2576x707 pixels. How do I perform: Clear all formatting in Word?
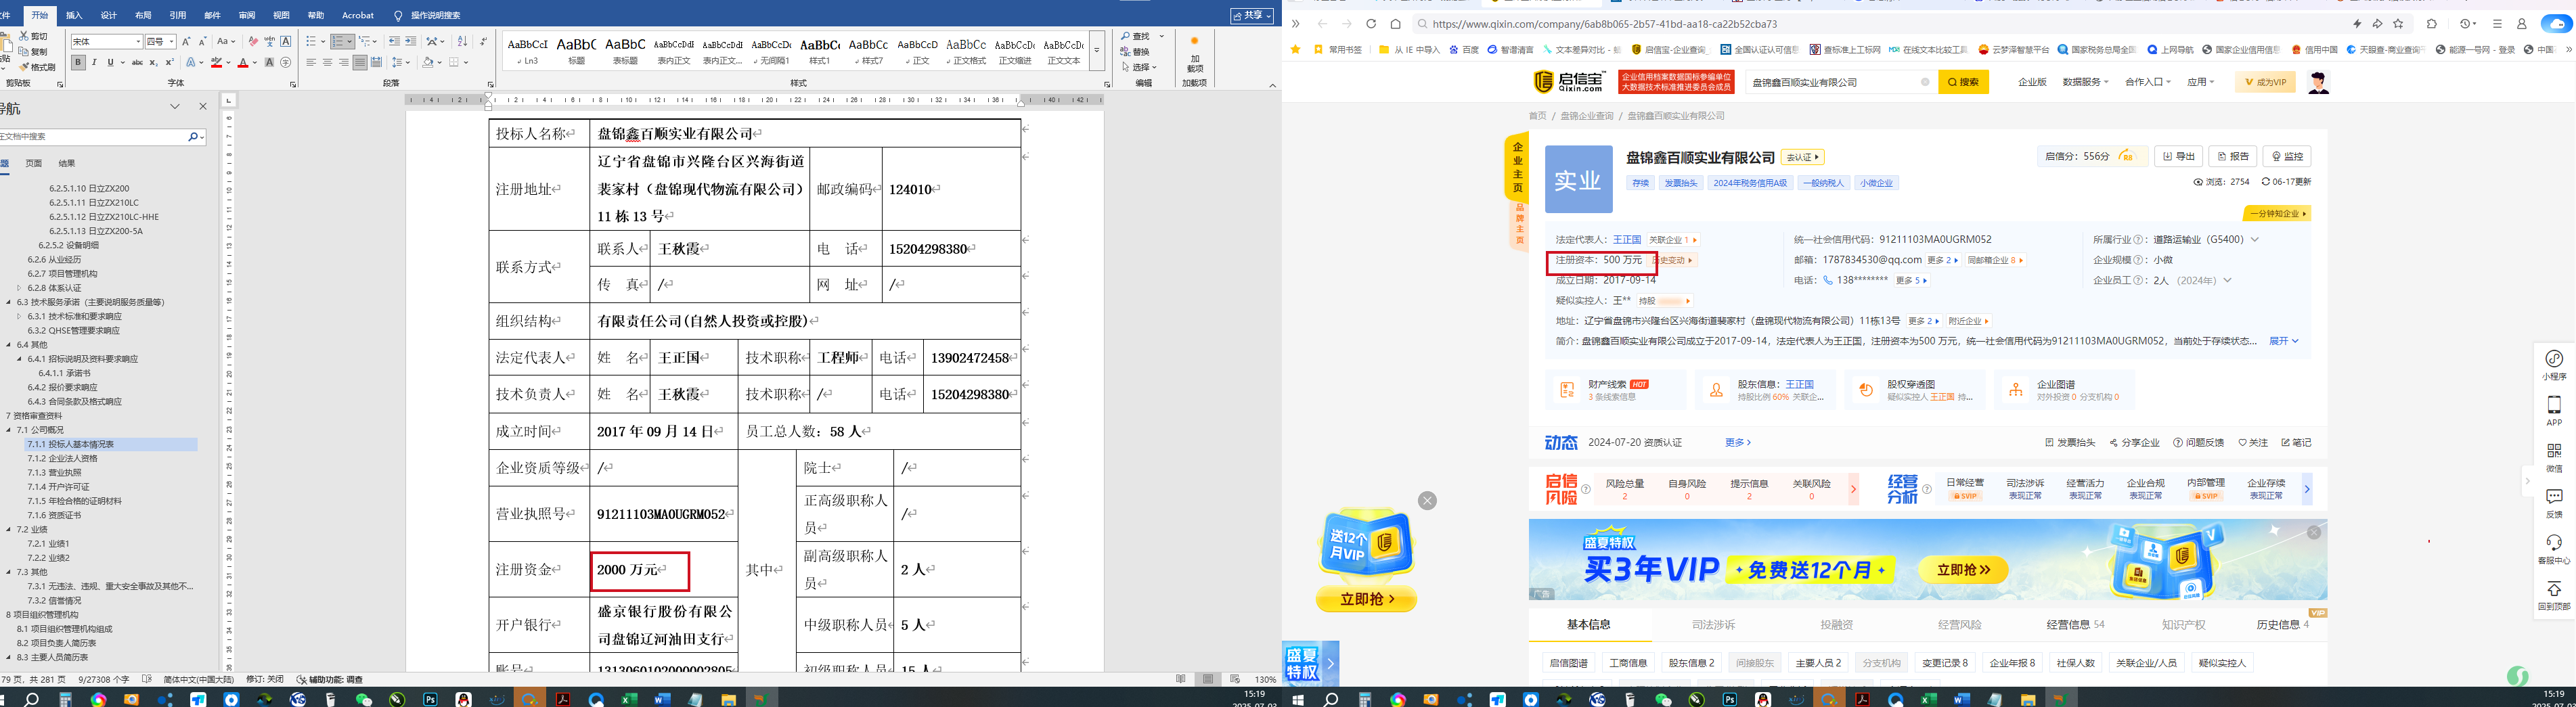pyautogui.click(x=253, y=41)
